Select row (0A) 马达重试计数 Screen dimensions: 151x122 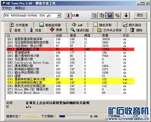[x=70, y=59]
